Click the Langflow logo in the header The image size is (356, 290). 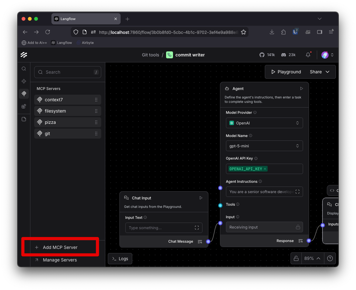pyautogui.click(x=24, y=55)
